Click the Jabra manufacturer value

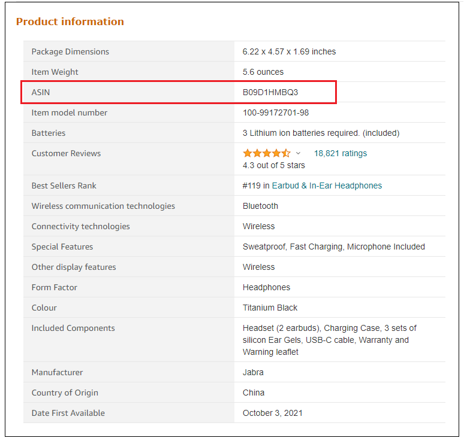(253, 372)
